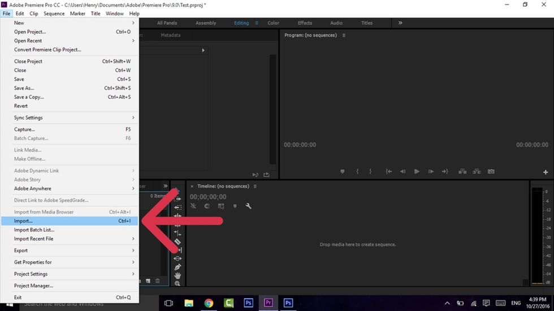Select the Slide tool
Image resolution: width=554 pixels, height=311 pixels.
(x=178, y=259)
